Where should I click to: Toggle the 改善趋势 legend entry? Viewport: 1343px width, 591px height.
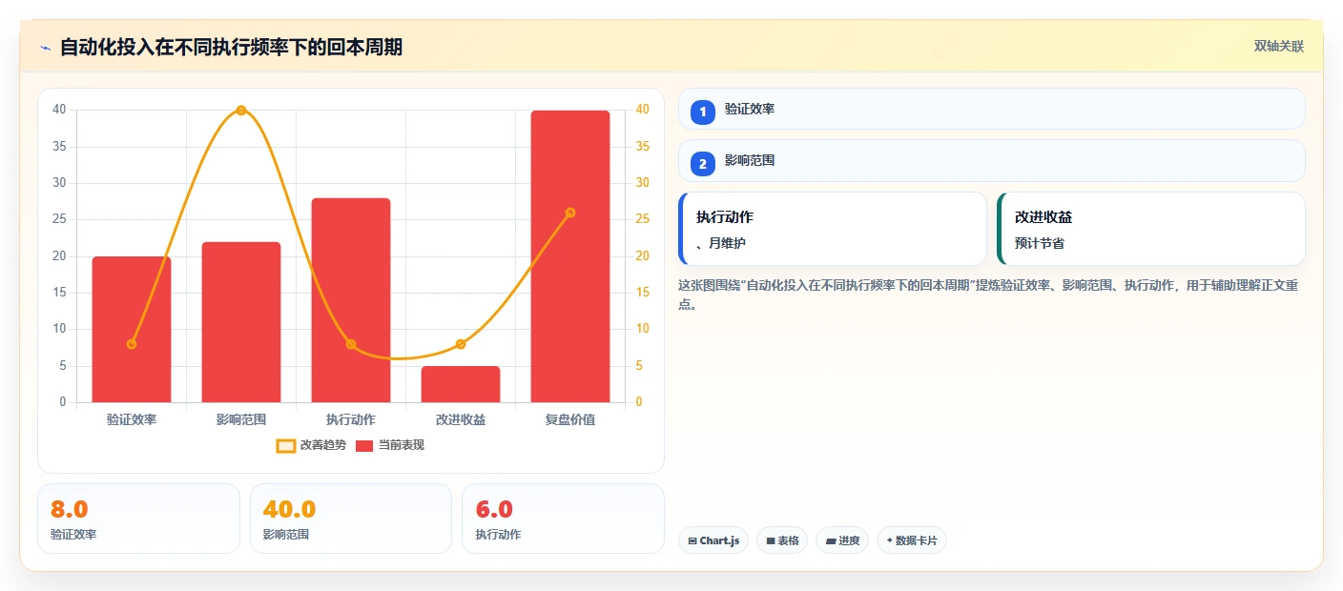311,445
